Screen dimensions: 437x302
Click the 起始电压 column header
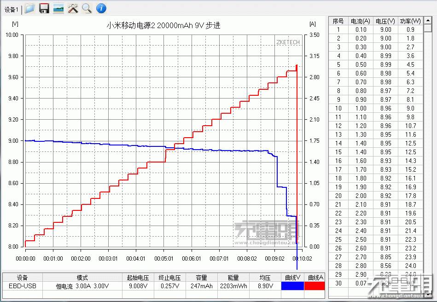click(138, 278)
